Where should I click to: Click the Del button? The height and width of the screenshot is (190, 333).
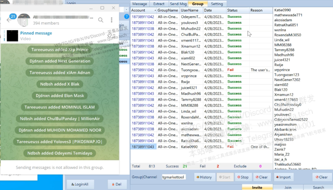117,184
